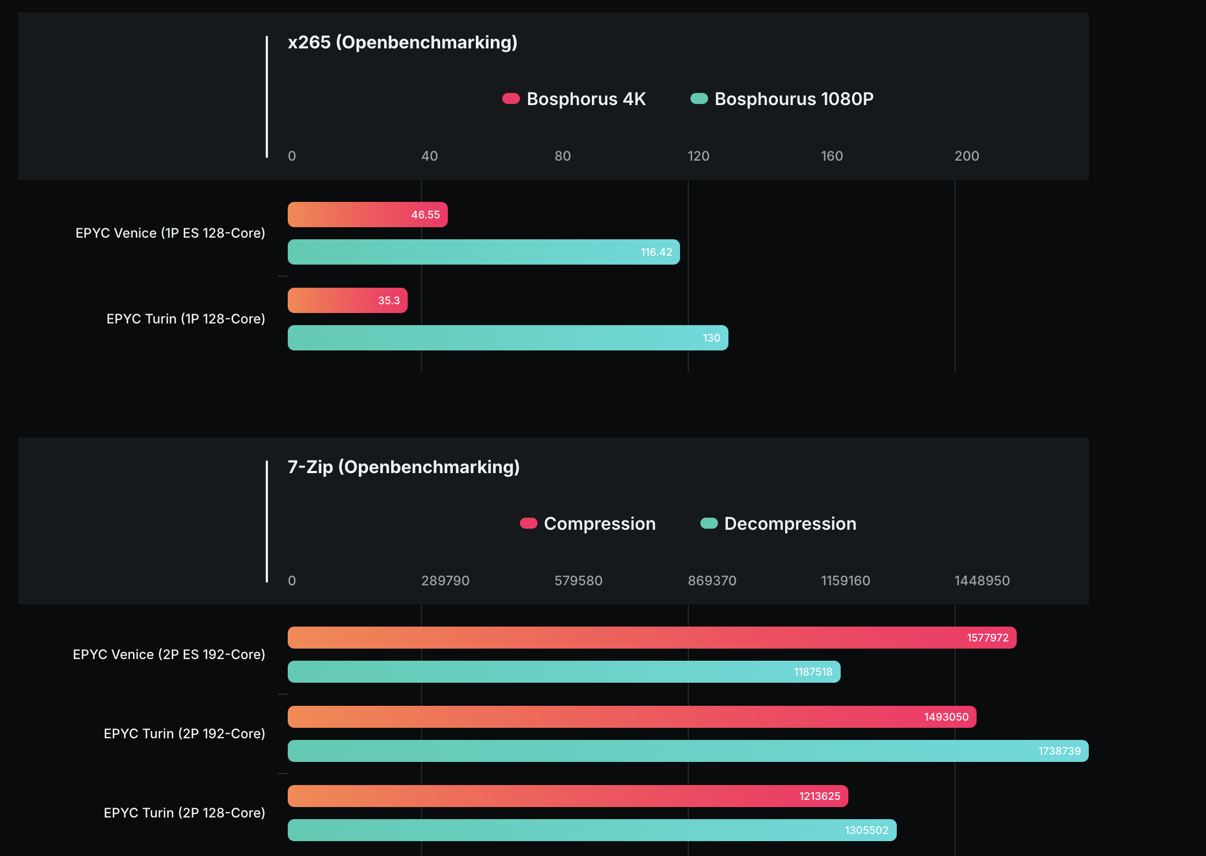The image size is (1206, 856).
Task: Select the 46.55 Venice 4K bar
Action: tap(368, 215)
